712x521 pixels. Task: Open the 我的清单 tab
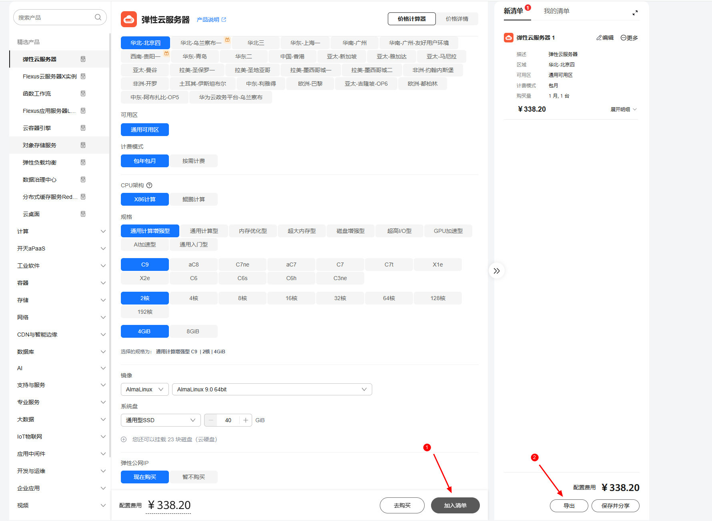pyautogui.click(x=556, y=11)
